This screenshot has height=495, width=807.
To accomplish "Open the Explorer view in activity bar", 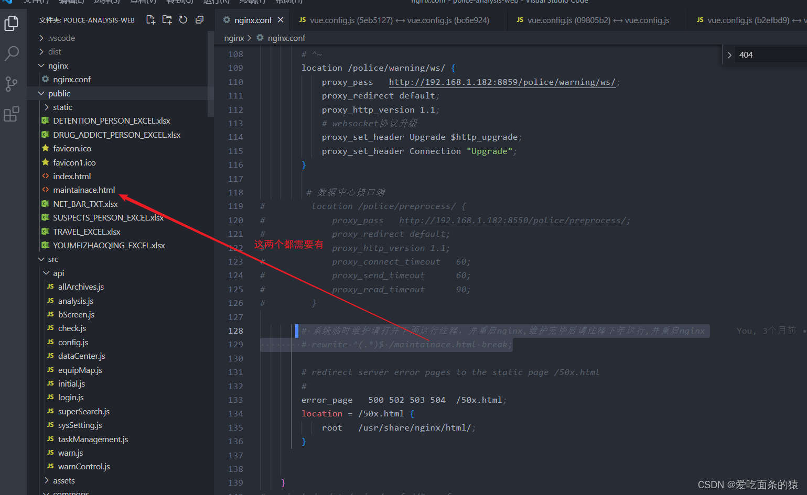I will point(12,23).
